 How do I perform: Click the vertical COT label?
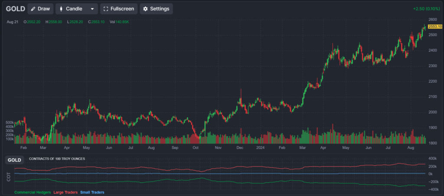[x=9, y=176]
